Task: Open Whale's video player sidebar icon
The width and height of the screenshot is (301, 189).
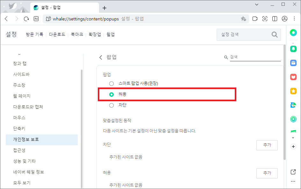Action: (293, 119)
